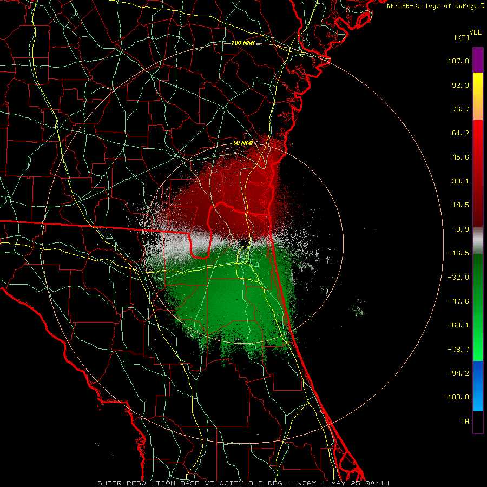Click the -78.7 velocity scale value

pos(458,350)
